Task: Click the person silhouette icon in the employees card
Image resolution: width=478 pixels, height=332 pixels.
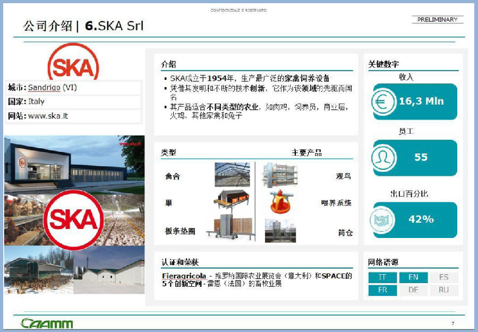Action: pyautogui.click(x=384, y=158)
